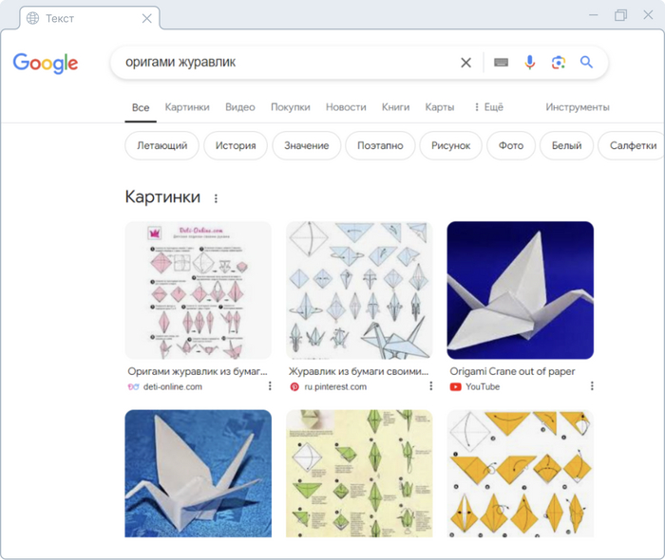The height and width of the screenshot is (560, 665).
Task: Click the blue magnifying glass search icon
Action: (x=587, y=63)
